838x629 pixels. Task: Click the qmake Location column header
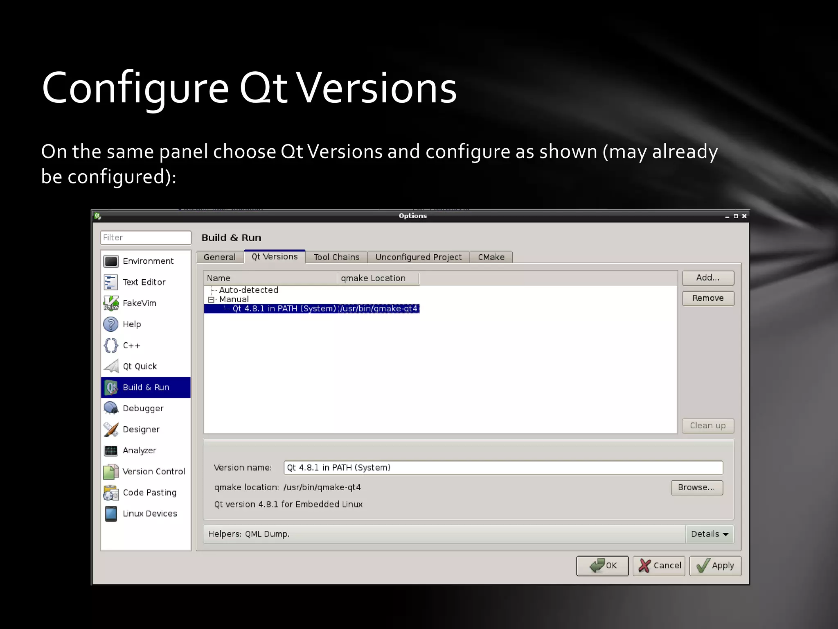(378, 278)
